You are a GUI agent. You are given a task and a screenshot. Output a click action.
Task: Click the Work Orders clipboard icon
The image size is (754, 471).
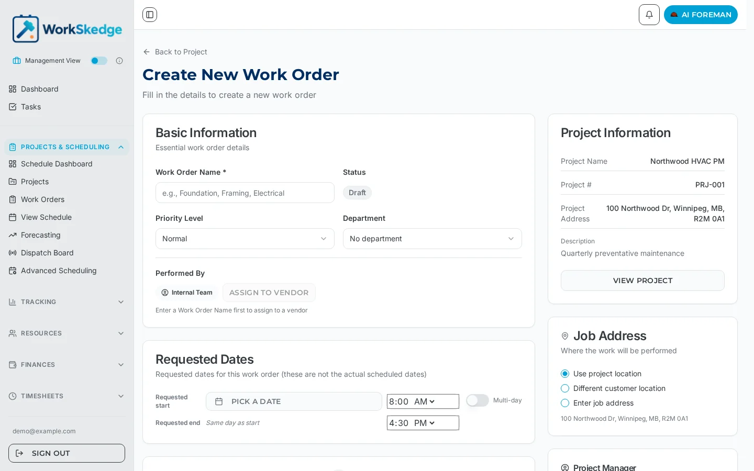(x=13, y=199)
